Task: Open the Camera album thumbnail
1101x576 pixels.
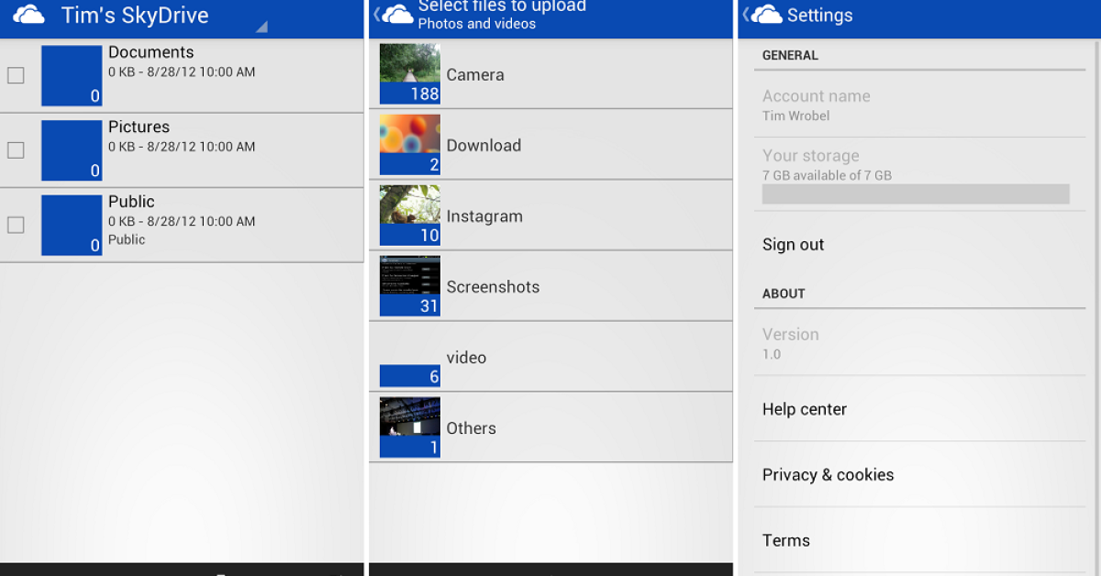Action: (x=410, y=74)
